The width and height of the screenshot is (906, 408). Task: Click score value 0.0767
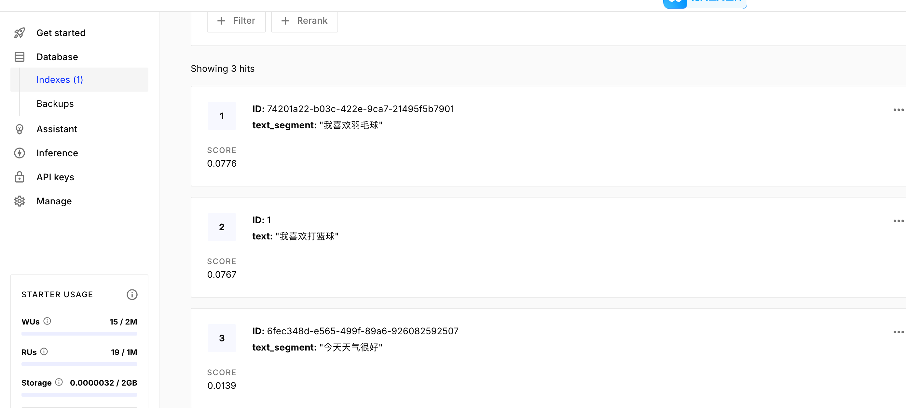click(222, 274)
